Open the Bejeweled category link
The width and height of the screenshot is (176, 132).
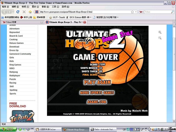[x=15, y=32]
